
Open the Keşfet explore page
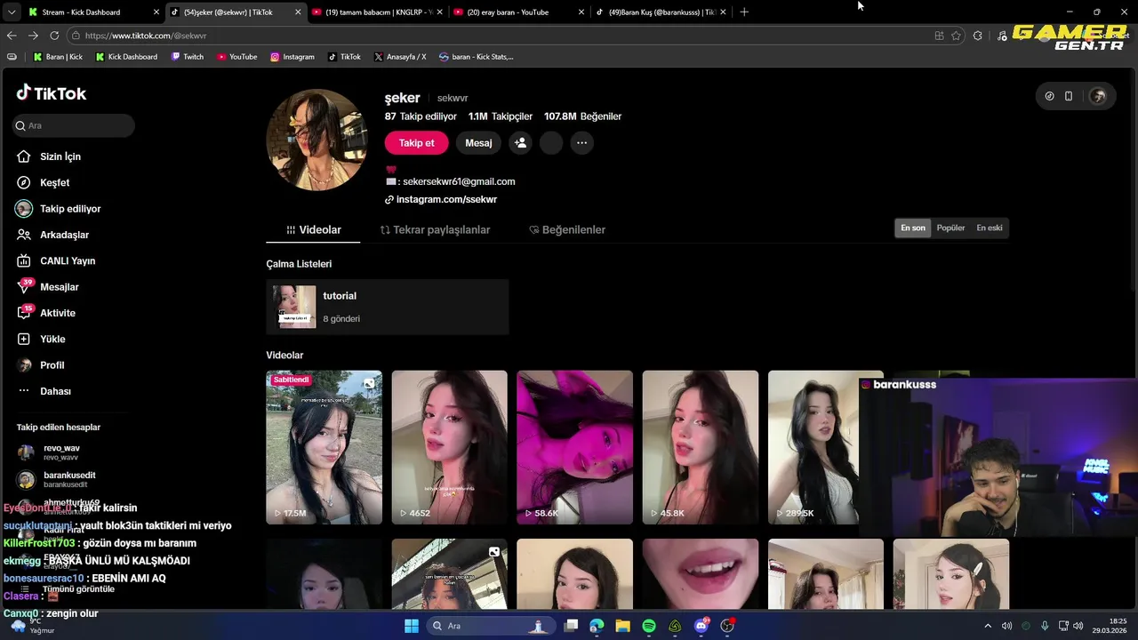pos(43,182)
